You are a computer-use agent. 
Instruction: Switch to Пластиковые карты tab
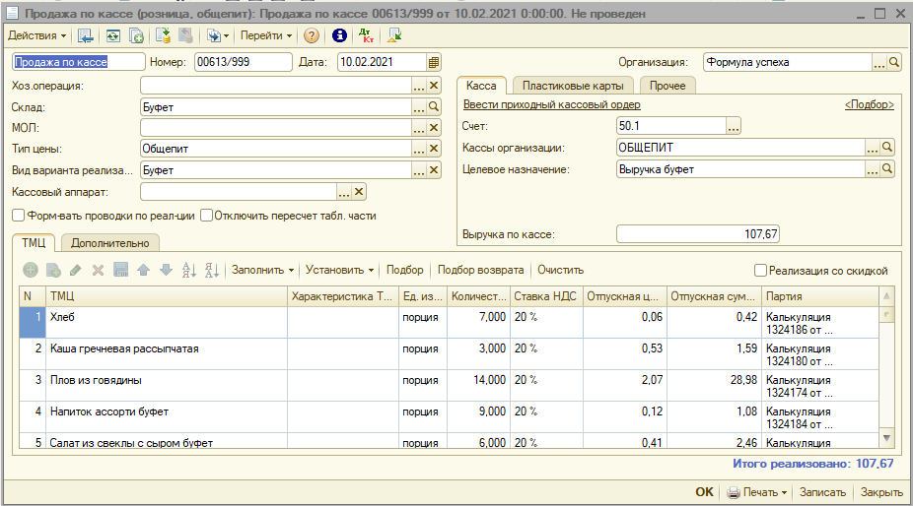[x=572, y=86]
